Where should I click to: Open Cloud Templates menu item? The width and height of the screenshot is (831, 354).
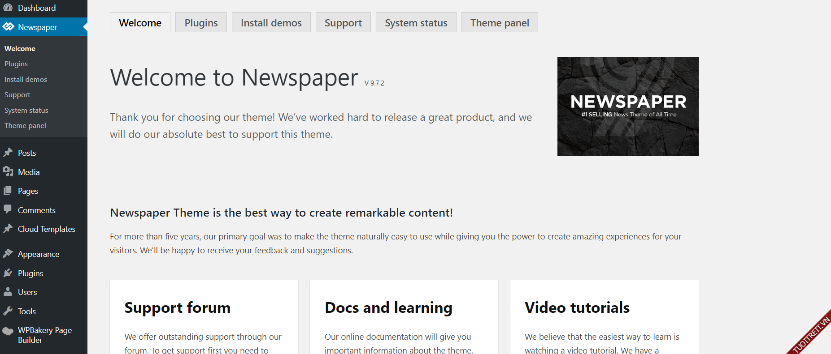point(46,229)
